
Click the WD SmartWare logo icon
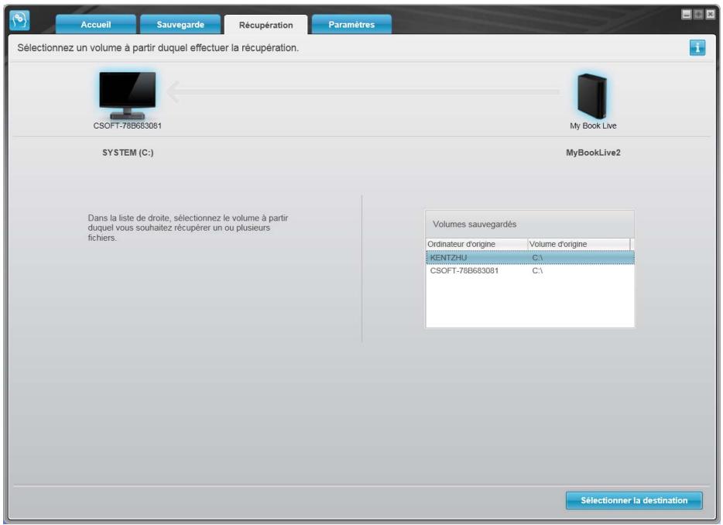20,20
